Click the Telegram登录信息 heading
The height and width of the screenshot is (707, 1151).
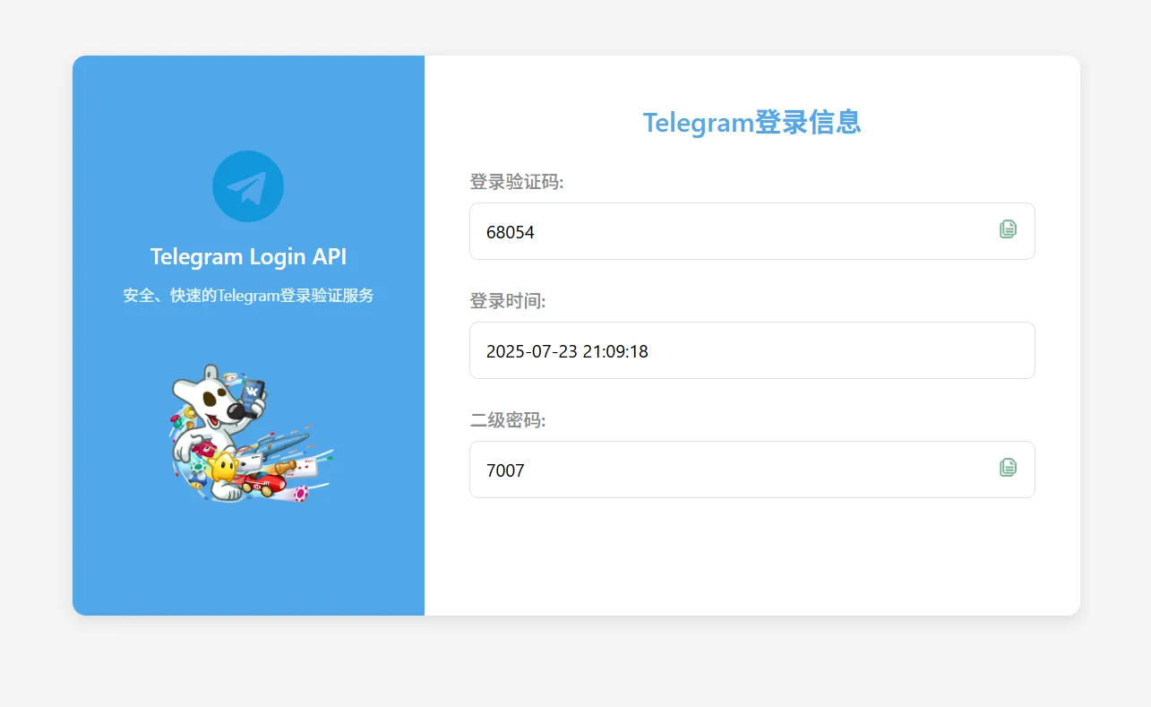pyautogui.click(x=752, y=122)
